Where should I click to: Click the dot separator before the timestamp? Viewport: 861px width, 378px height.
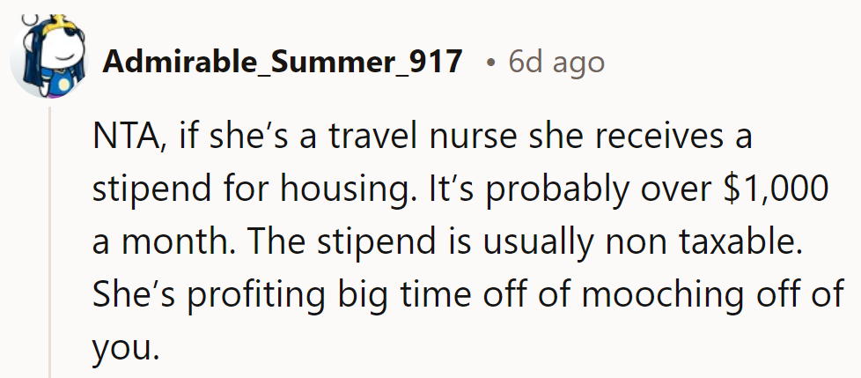(x=489, y=63)
